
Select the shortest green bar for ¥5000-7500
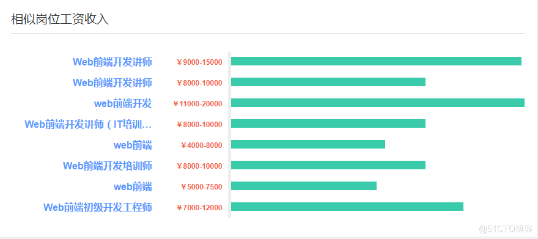coord(304,186)
